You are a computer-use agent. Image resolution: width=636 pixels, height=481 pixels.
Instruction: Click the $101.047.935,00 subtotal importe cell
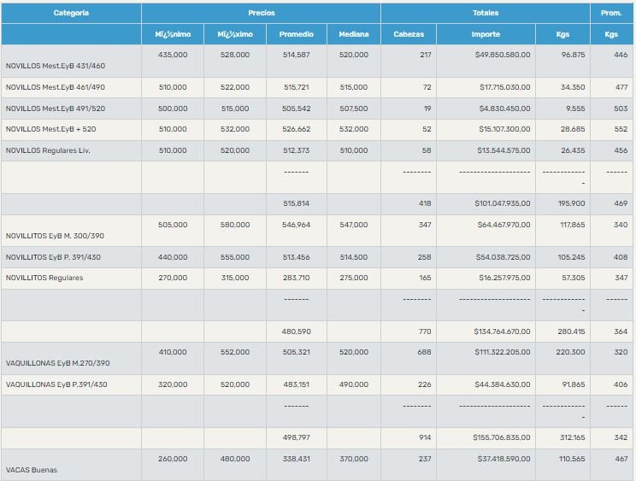tap(502, 204)
